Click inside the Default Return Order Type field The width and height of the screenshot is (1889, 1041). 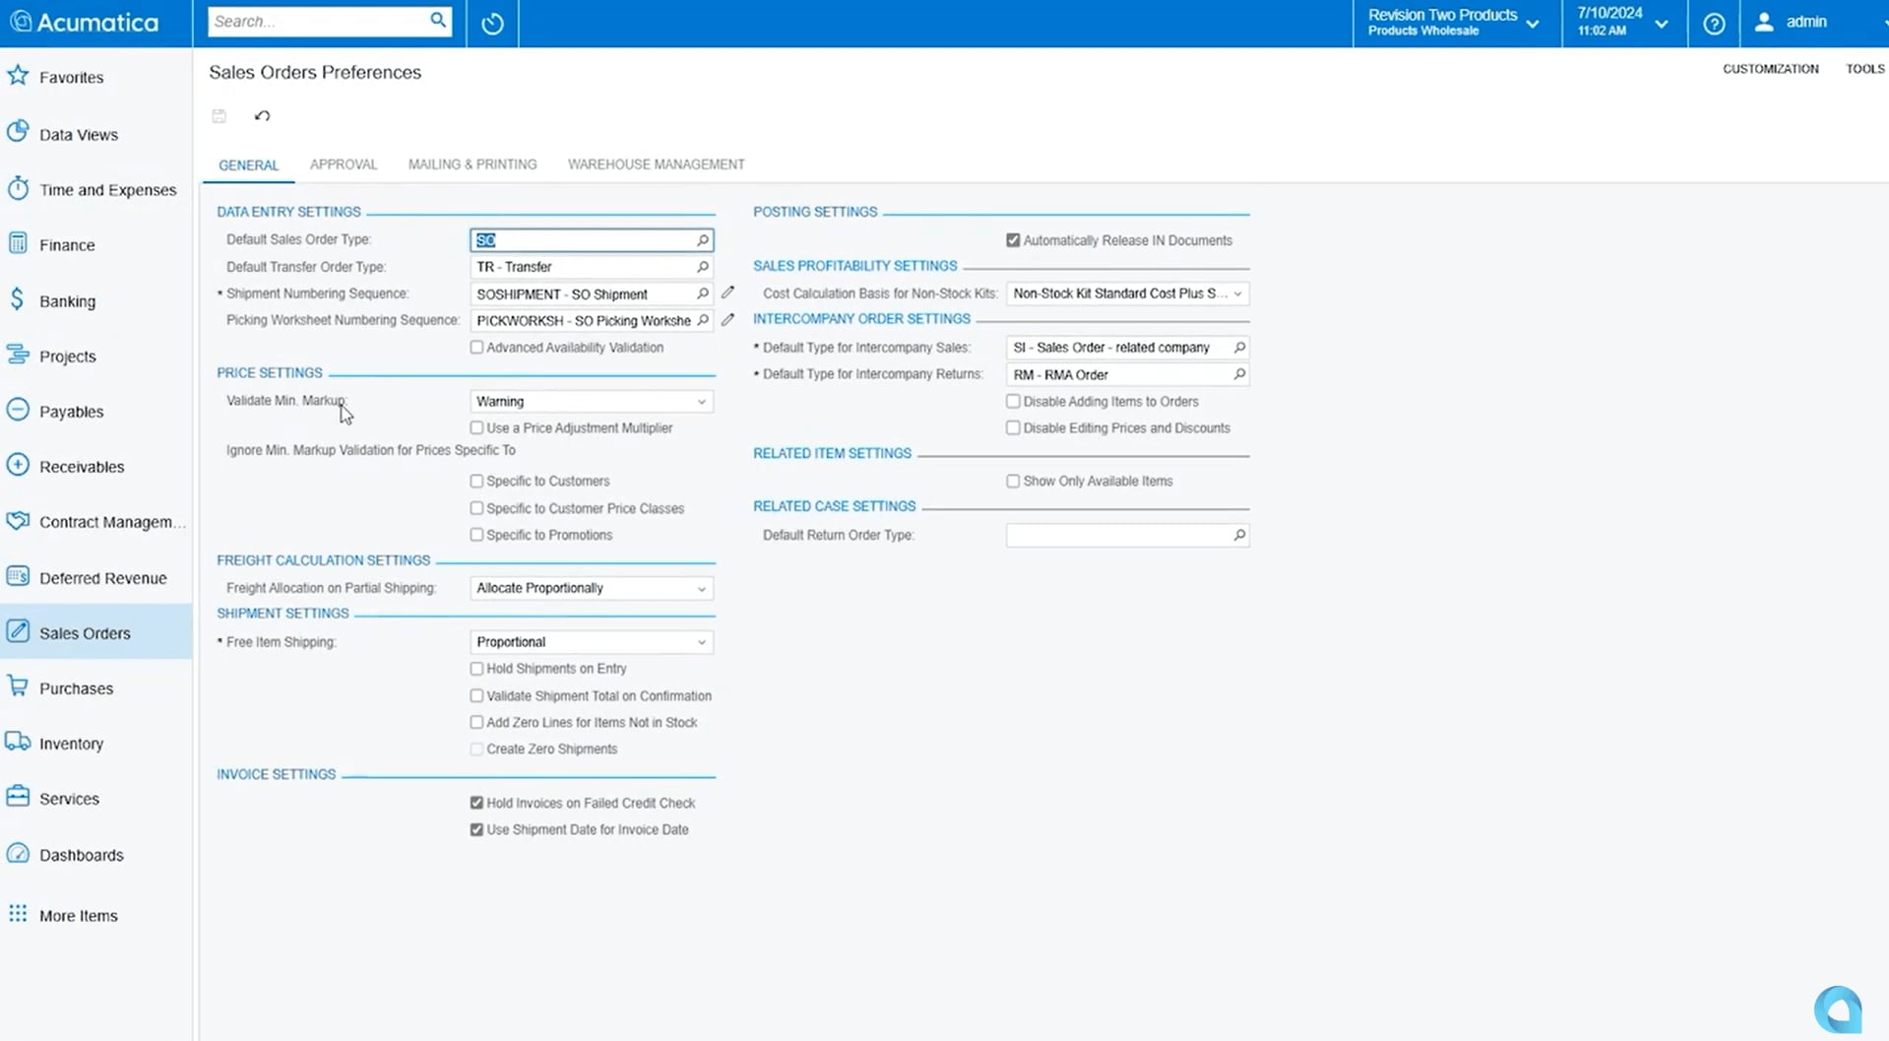(x=1102, y=535)
